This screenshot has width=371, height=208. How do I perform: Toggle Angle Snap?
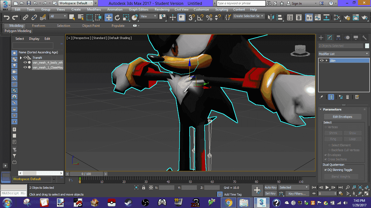(x=200, y=18)
